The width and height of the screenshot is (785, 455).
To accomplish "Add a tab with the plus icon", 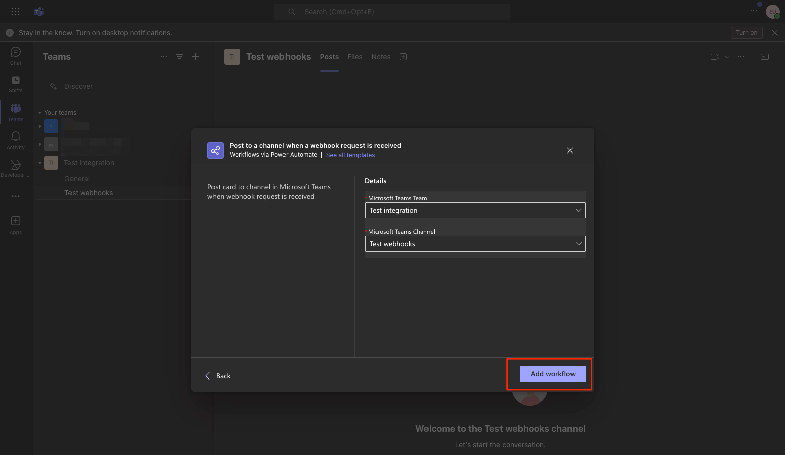I will 403,57.
